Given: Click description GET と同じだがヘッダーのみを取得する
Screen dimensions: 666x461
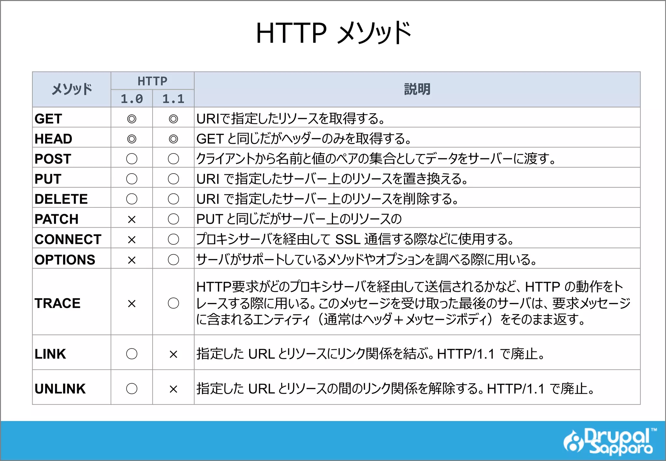Looking at the screenshot, I should 304,138.
